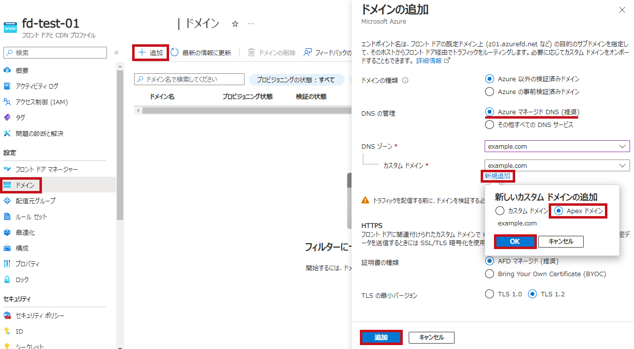Image resolution: width=634 pixels, height=349 pixels.
Task: Click the refresh icon in the toolbar
Action: click(175, 53)
